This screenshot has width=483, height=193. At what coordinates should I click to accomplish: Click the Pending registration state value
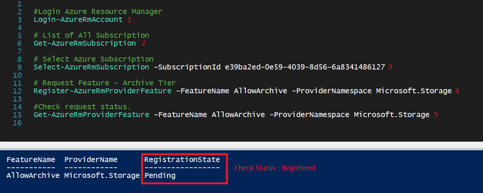tap(160, 175)
